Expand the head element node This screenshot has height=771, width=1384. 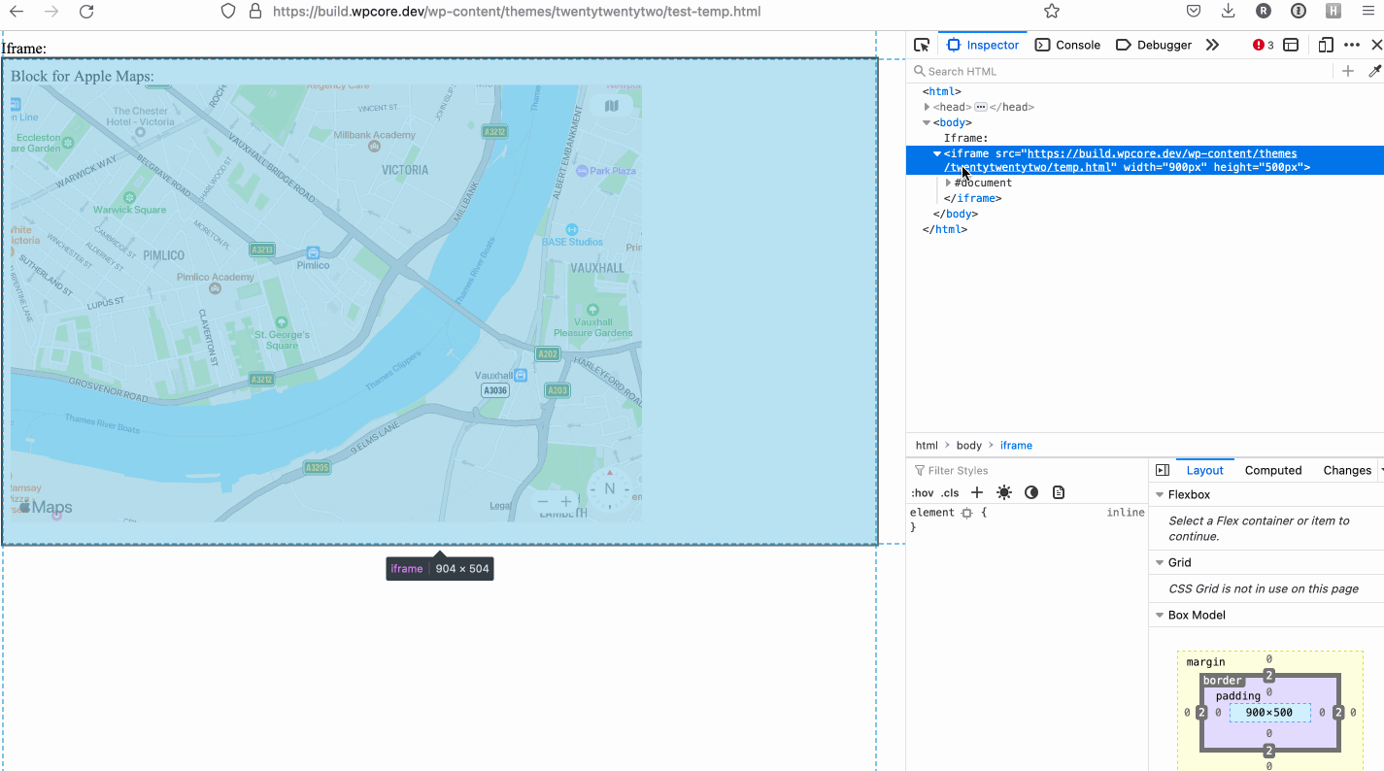927,107
